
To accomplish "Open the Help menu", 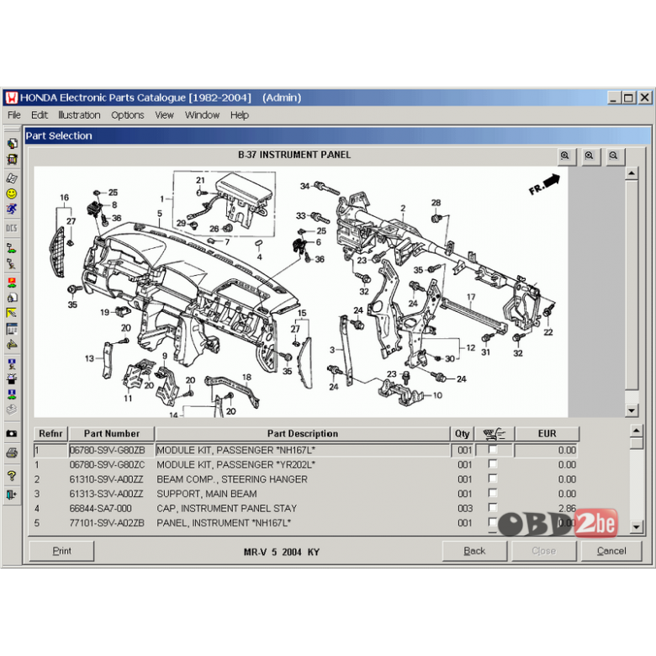I will click(x=240, y=115).
